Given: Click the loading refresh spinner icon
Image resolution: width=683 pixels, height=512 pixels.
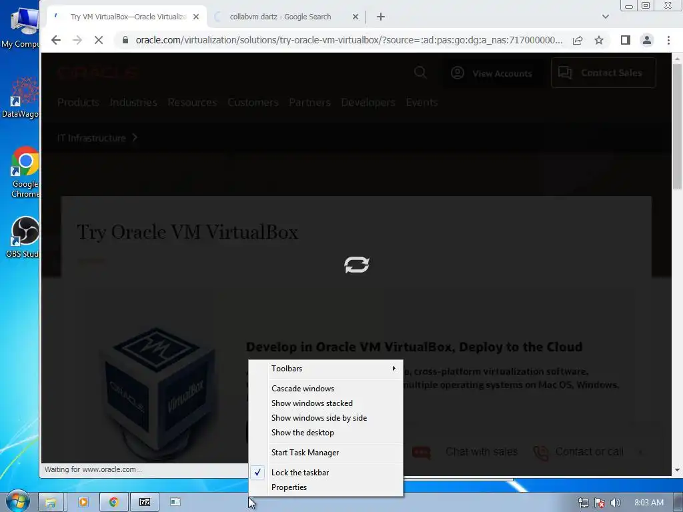Looking at the screenshot, I should (357, 265).
